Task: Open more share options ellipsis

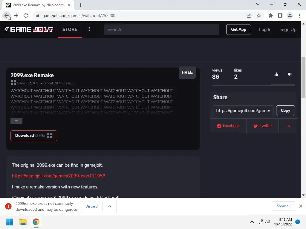Action: [x=288, y=126]
